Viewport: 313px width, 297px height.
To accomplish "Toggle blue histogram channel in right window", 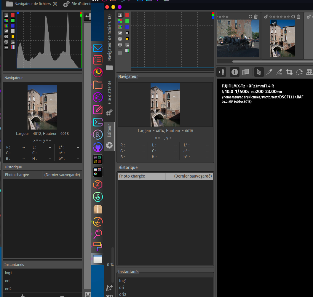I will tap(127, 27).
